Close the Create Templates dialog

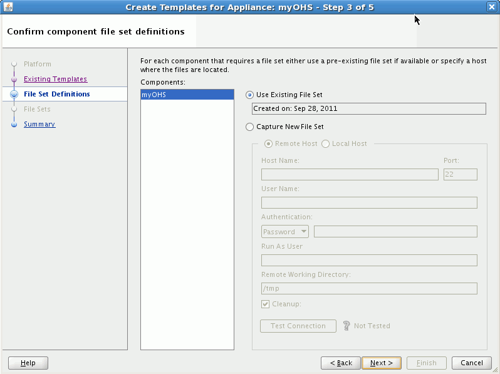click(492, 7)
